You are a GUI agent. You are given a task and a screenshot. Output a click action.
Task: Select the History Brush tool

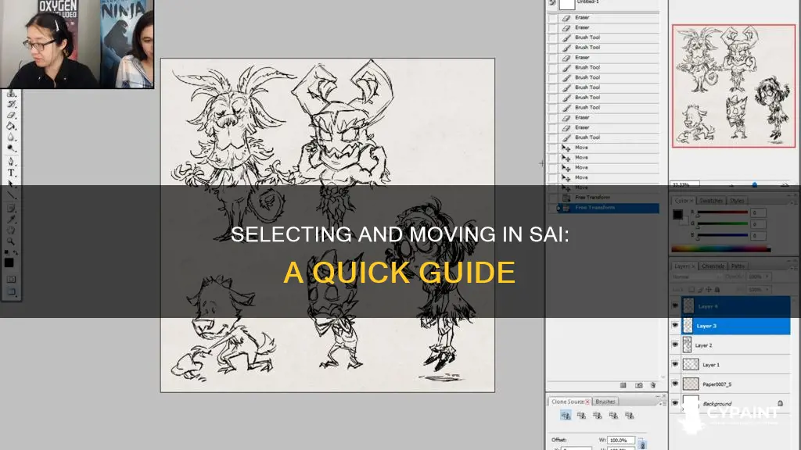click(x=12, y=104)
